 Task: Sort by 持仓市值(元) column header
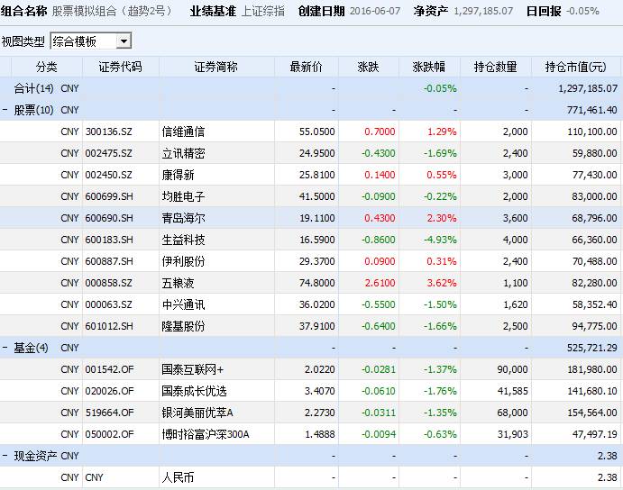pos(576,67)
